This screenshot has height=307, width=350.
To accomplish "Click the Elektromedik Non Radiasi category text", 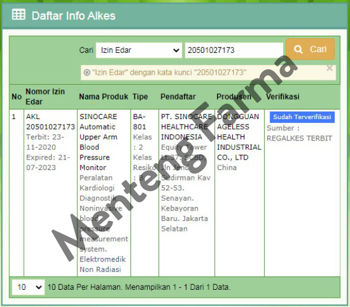I will pos(102,264).
